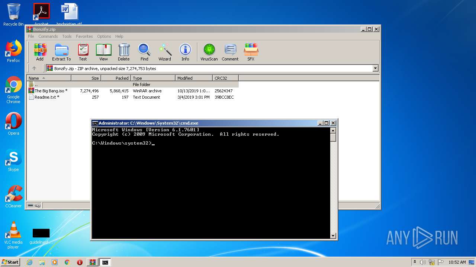Open the Favorites menu
Image resolution: width=476 pixels, height=267 pixels.
84,36
